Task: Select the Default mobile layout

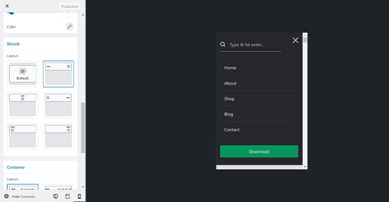Action: (x=23, y=74)
